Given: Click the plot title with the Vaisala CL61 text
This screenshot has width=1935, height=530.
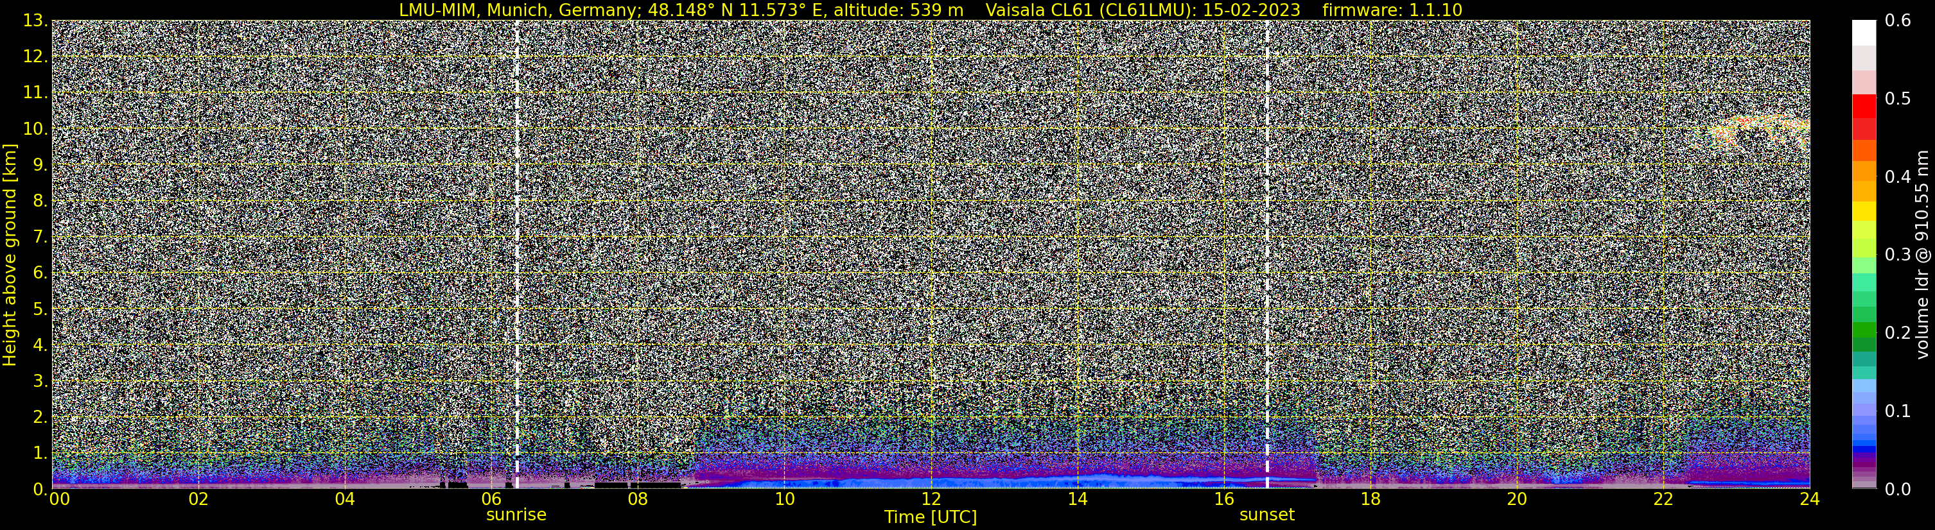Looking at the screenshot, I should click(x=930, y=10).
